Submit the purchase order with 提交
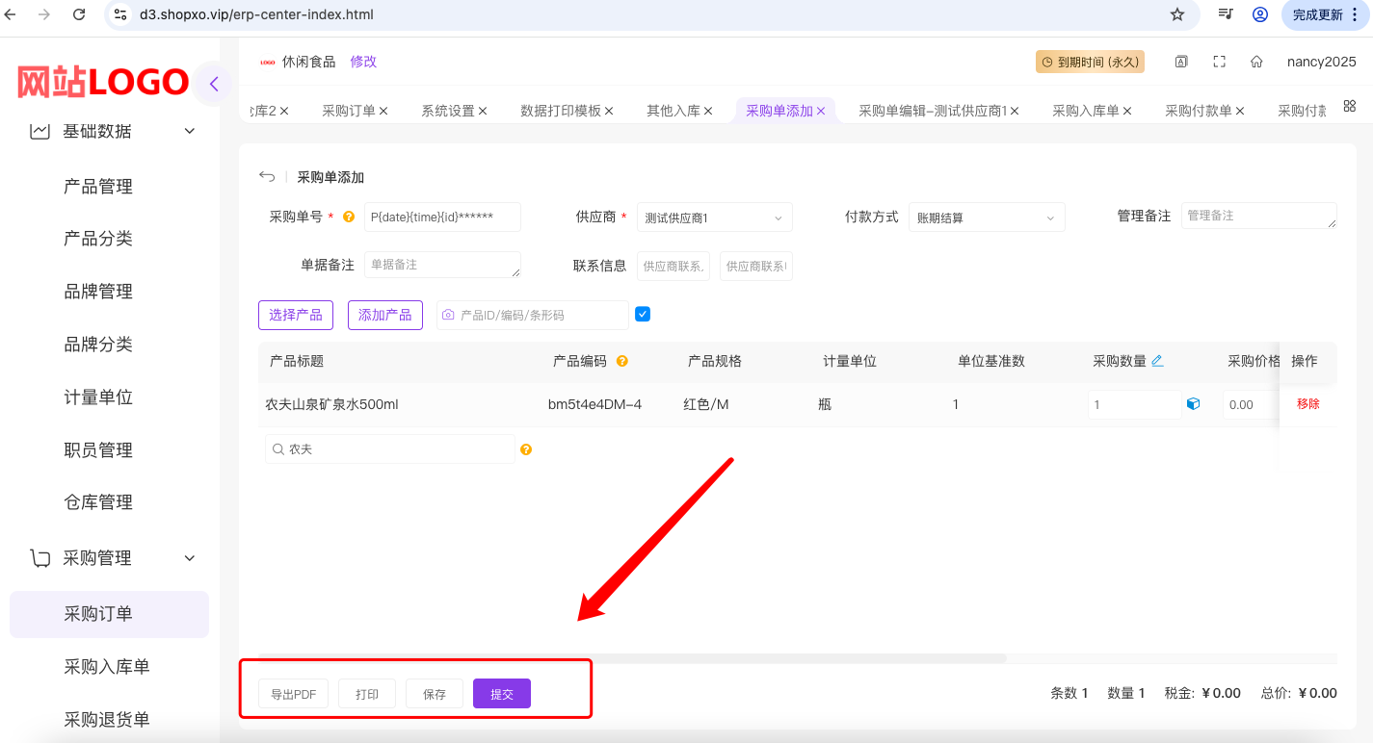This screenshot has width=1373, height=743. (x=502, y=694)
